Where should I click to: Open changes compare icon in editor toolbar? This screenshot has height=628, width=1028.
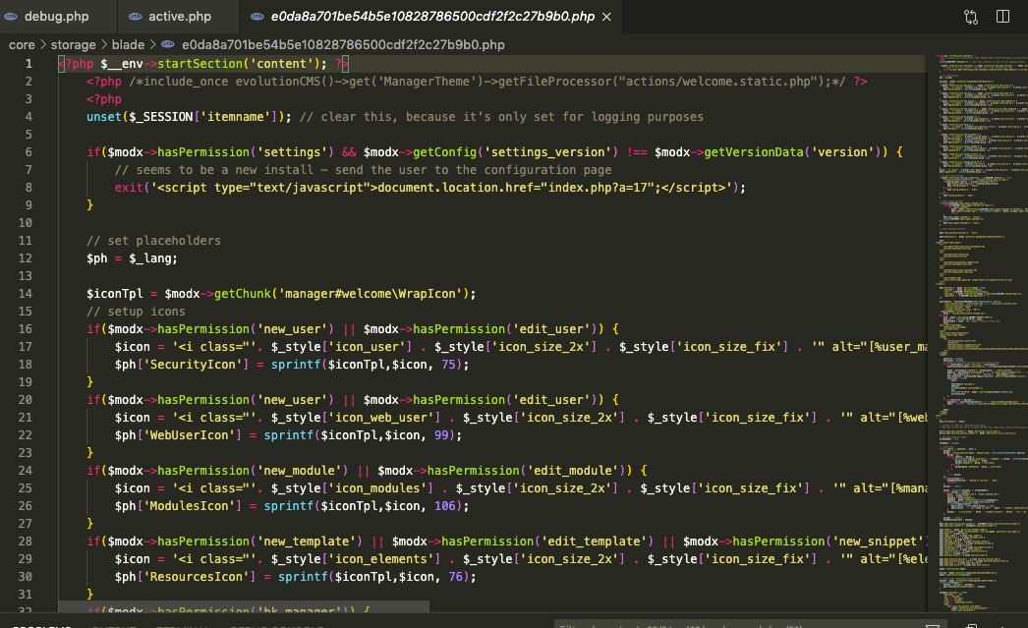click(x=971, y=17)
